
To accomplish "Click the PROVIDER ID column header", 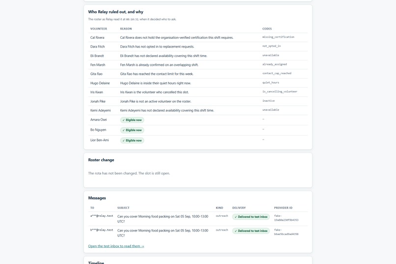I will click(x=283, y=208).
